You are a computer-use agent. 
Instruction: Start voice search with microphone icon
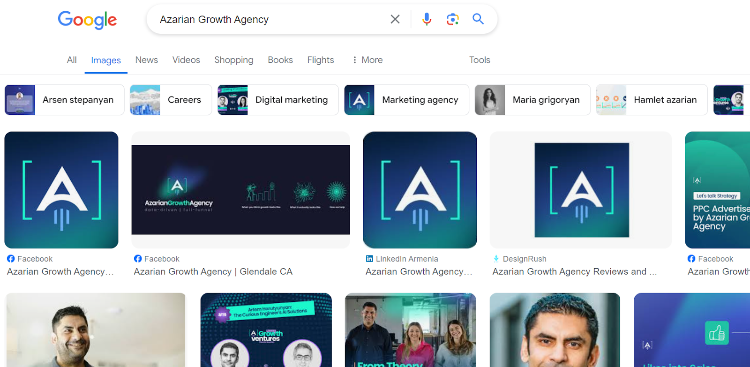tap(427, 19)
